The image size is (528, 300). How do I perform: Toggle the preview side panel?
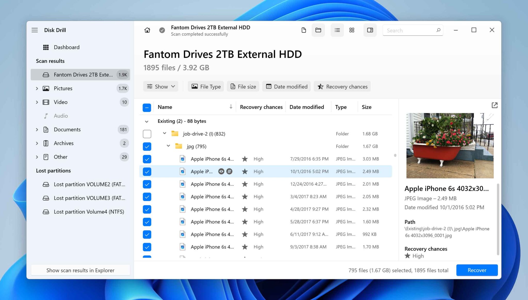click(x=370, y=30)
